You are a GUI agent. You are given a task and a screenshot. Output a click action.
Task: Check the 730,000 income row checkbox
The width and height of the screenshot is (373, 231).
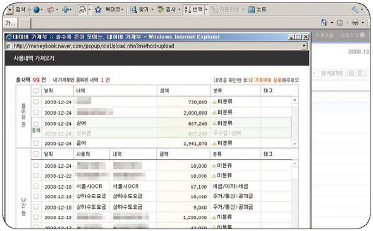click(36, 102)
